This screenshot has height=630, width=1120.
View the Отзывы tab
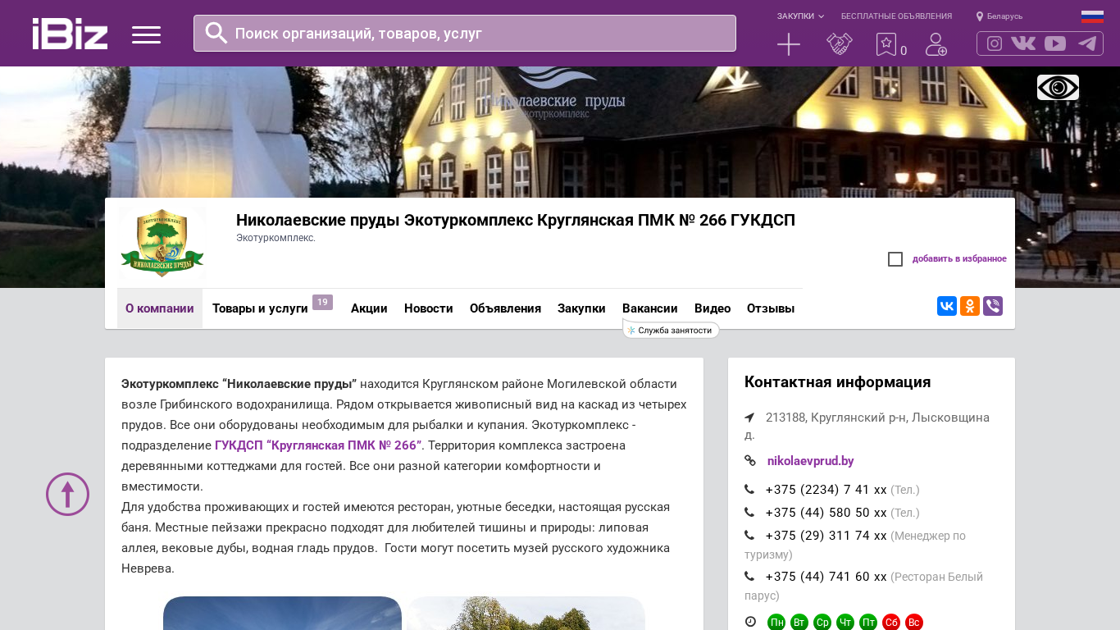coord(771,308)
